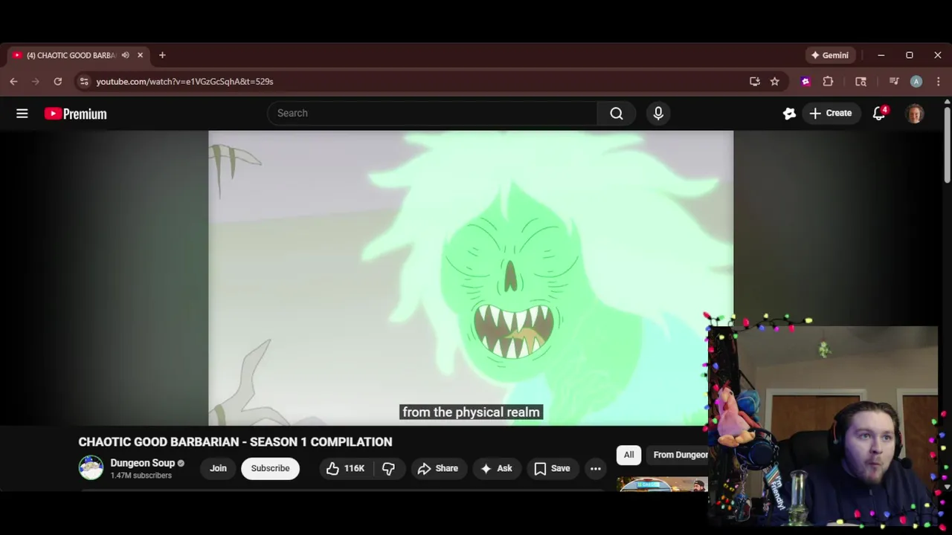Click the Ask button
The image size is (952, 535).
(496, 468)
